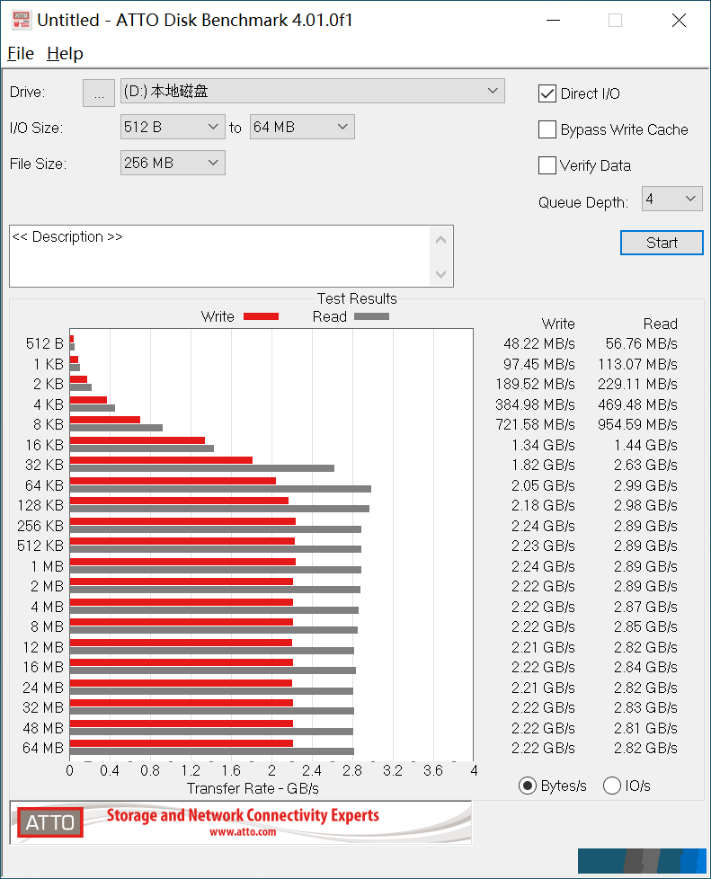The height and width of the screenshot is (879, 711).
Task: Click the 4 MB read value 2.87 GB/s
Action: coord(646,607)
